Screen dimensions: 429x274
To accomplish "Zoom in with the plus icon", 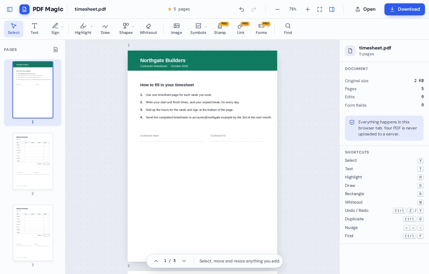I will (x=308, y=9).
